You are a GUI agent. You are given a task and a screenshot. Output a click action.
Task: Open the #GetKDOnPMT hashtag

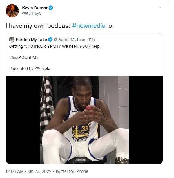tap(24, 57)
